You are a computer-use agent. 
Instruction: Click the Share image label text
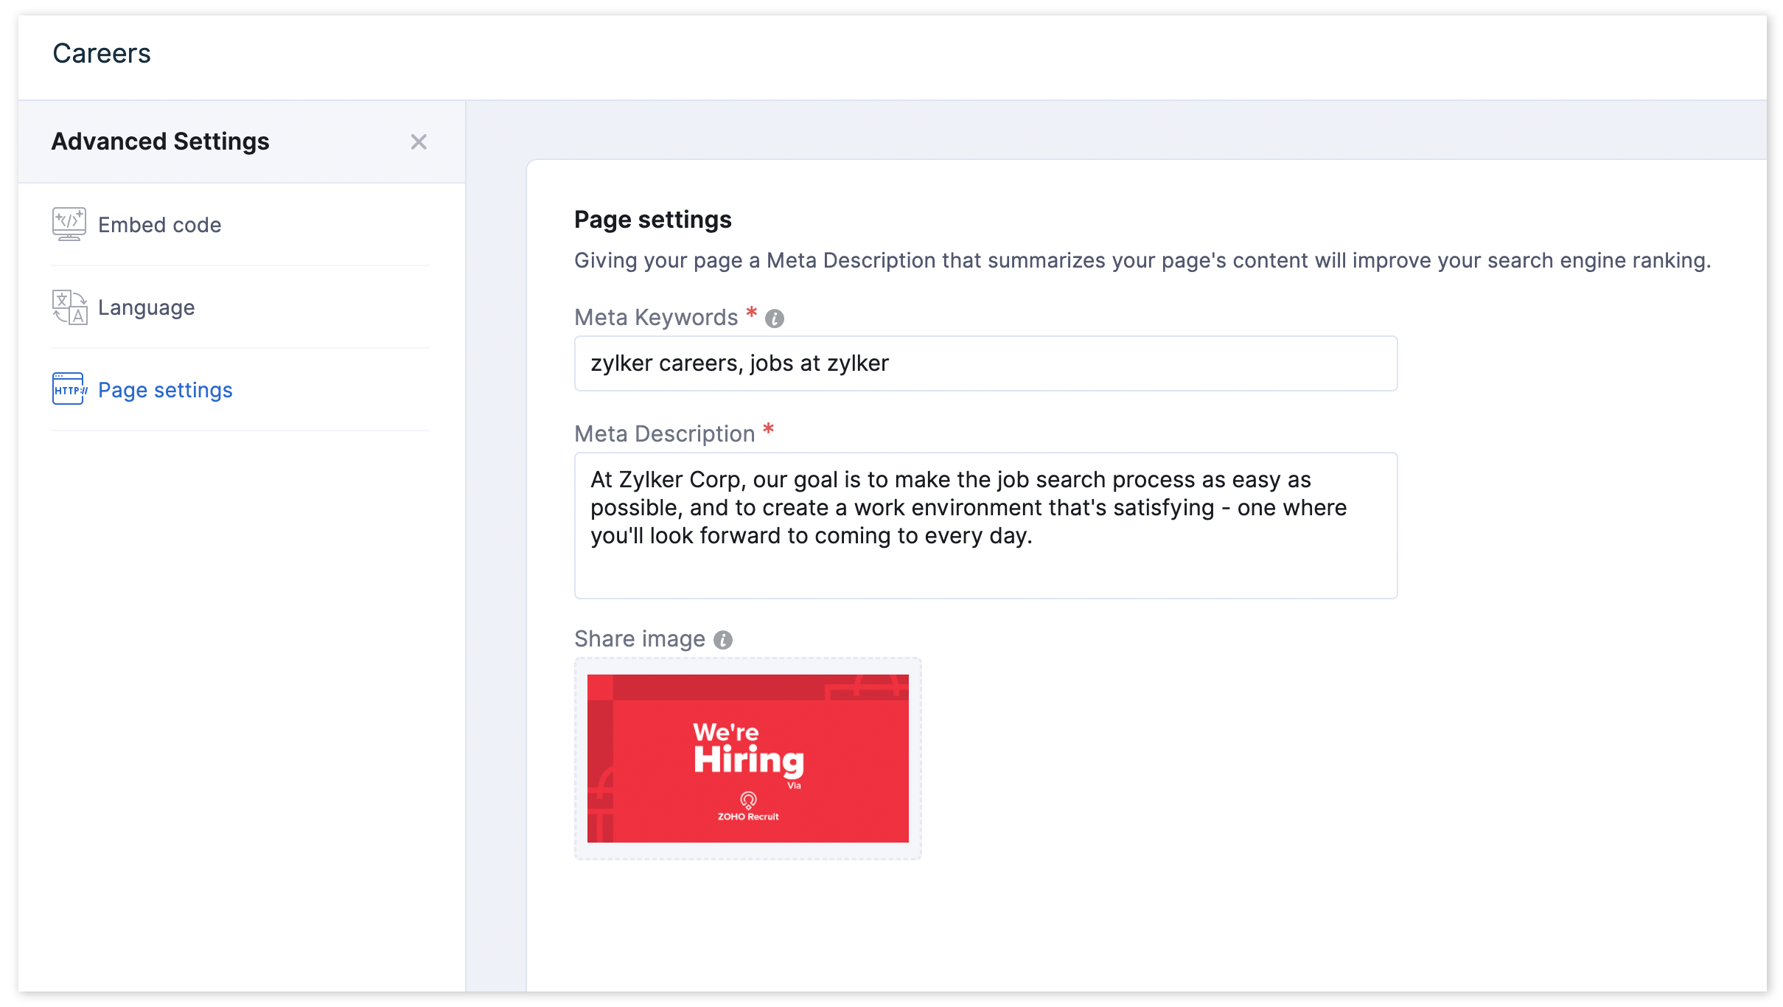[x=639, y=639]
